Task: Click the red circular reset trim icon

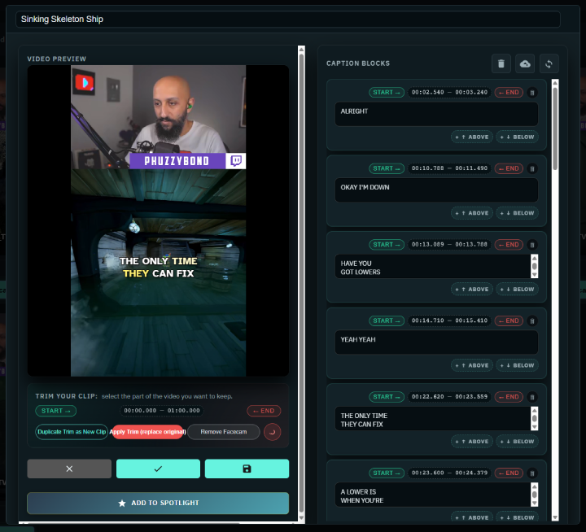Action: pos(272,432)
